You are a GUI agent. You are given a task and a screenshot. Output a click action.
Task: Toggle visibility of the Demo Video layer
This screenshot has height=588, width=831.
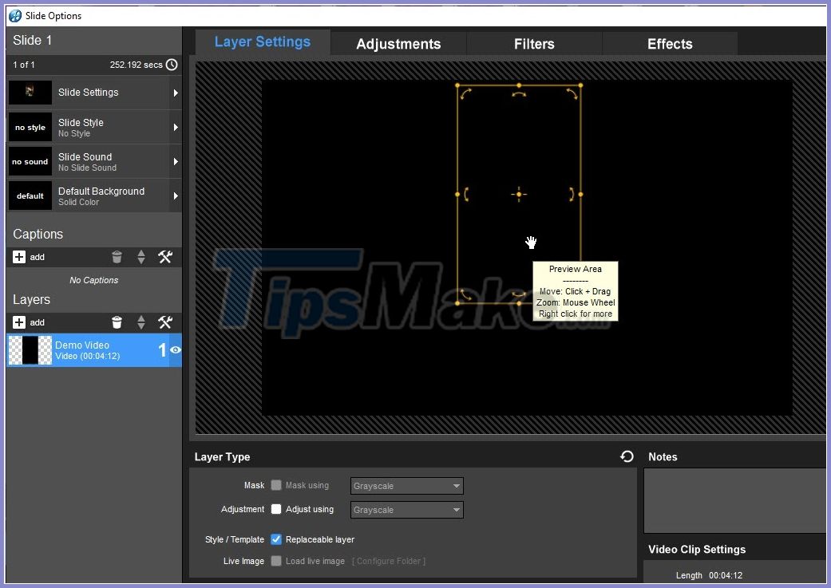(175, 350)
